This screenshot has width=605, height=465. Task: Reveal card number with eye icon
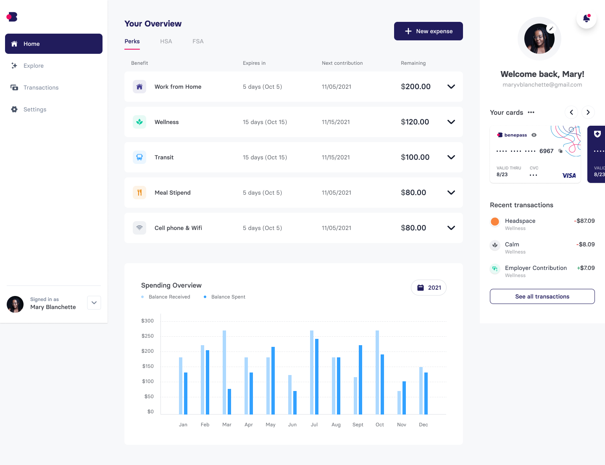click(534, 135)
